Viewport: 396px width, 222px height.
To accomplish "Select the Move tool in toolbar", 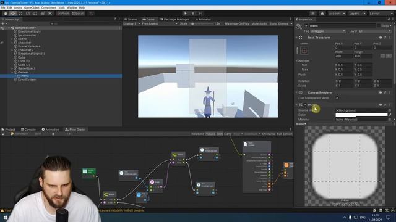I will (x=13, y=14).
